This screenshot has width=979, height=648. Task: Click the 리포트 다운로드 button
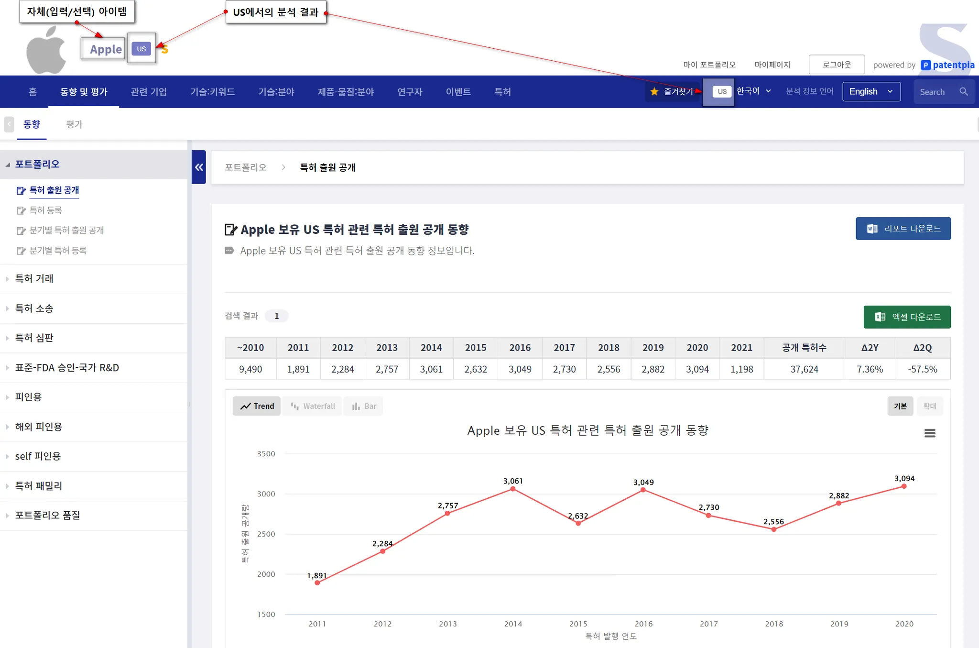tap(903, 229)
